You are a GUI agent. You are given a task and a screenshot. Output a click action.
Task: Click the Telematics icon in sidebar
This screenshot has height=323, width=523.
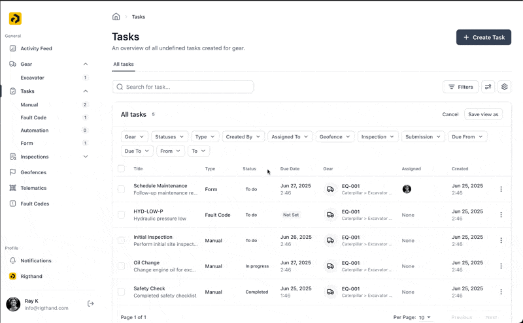pyautogui.click(x=12, y=188)
